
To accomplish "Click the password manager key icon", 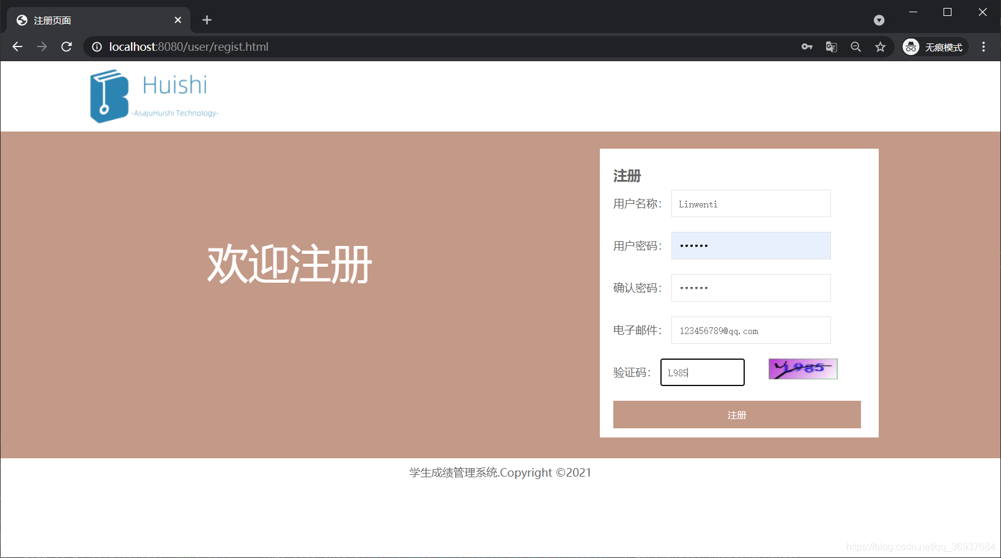I will click(x=807, y=46).
